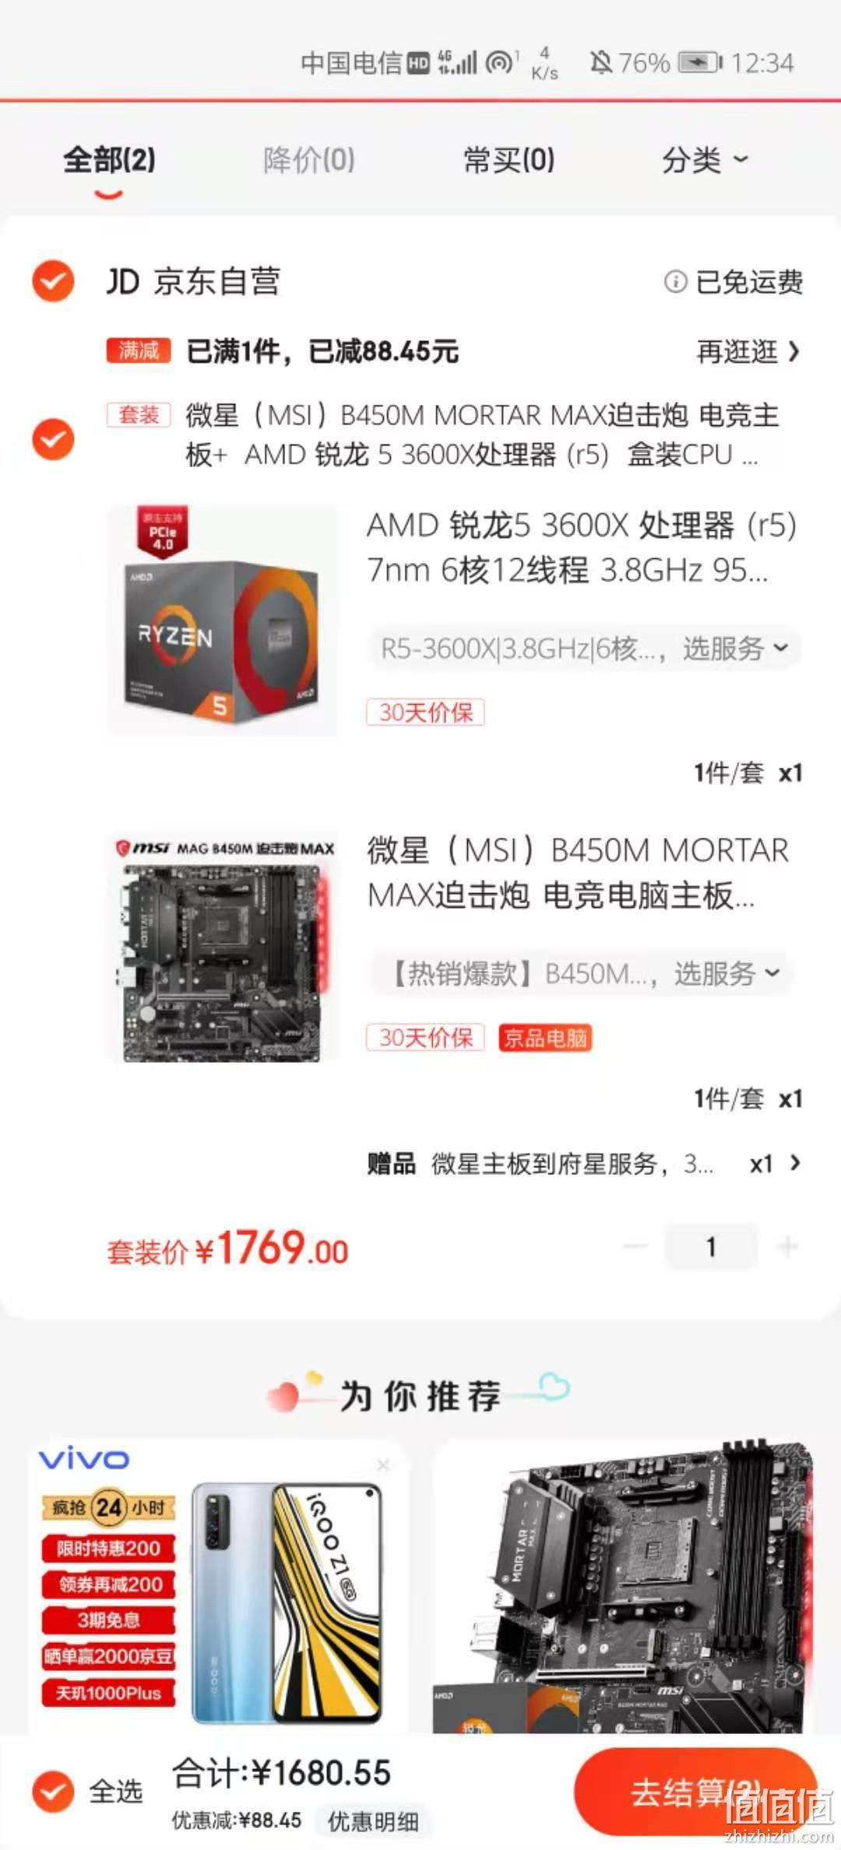This screenshot has width=841, height=1850.
Task: Switch to the 常买(0) tab
Action: point(508,160)
